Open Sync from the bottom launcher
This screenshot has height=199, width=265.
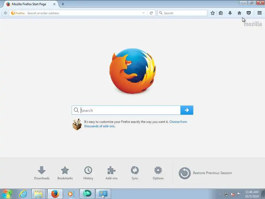tap(135, 173)
